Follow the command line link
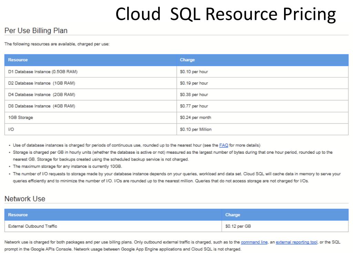The width and height of the screenshot is (353, 264). pos(254,242)
